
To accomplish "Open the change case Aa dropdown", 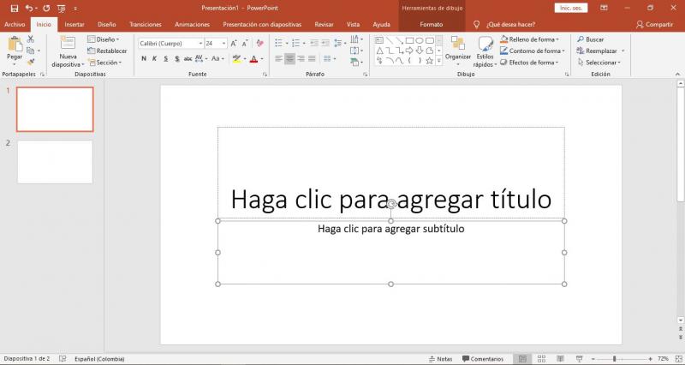I will coord(217,58).
